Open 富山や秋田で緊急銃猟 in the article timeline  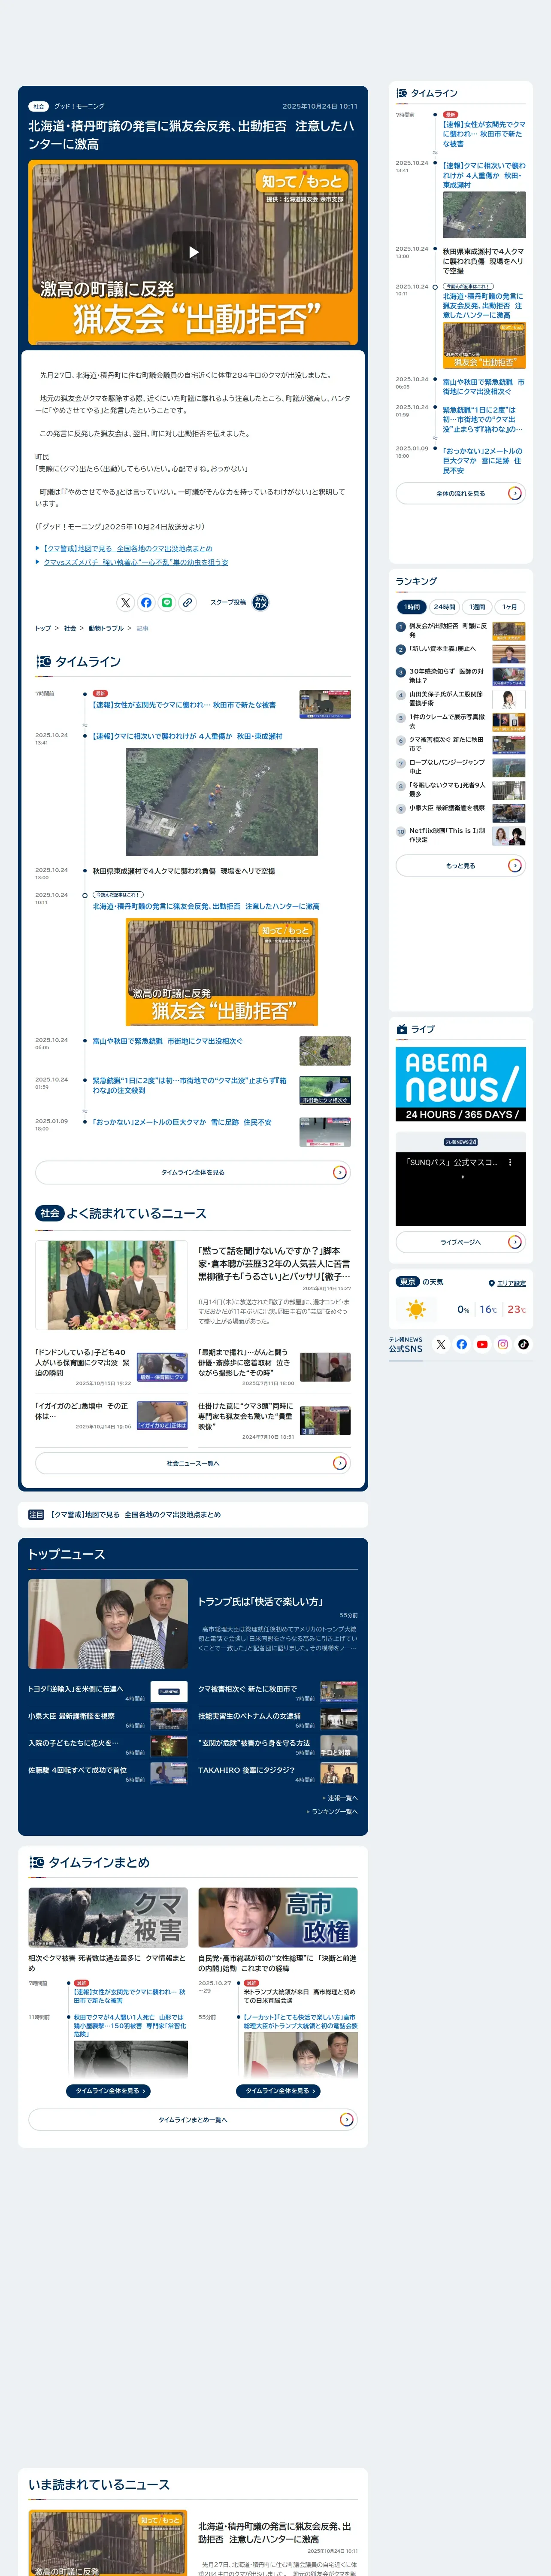click(167, 1041)
